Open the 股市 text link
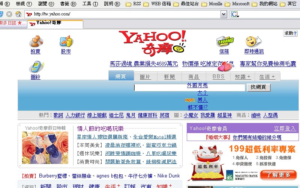 click(x=66, y=51)
